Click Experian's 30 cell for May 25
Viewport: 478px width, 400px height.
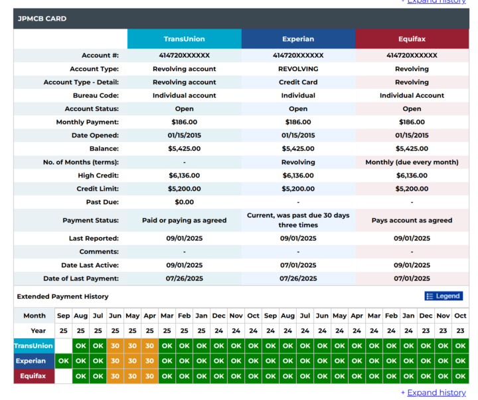point(132,361)
